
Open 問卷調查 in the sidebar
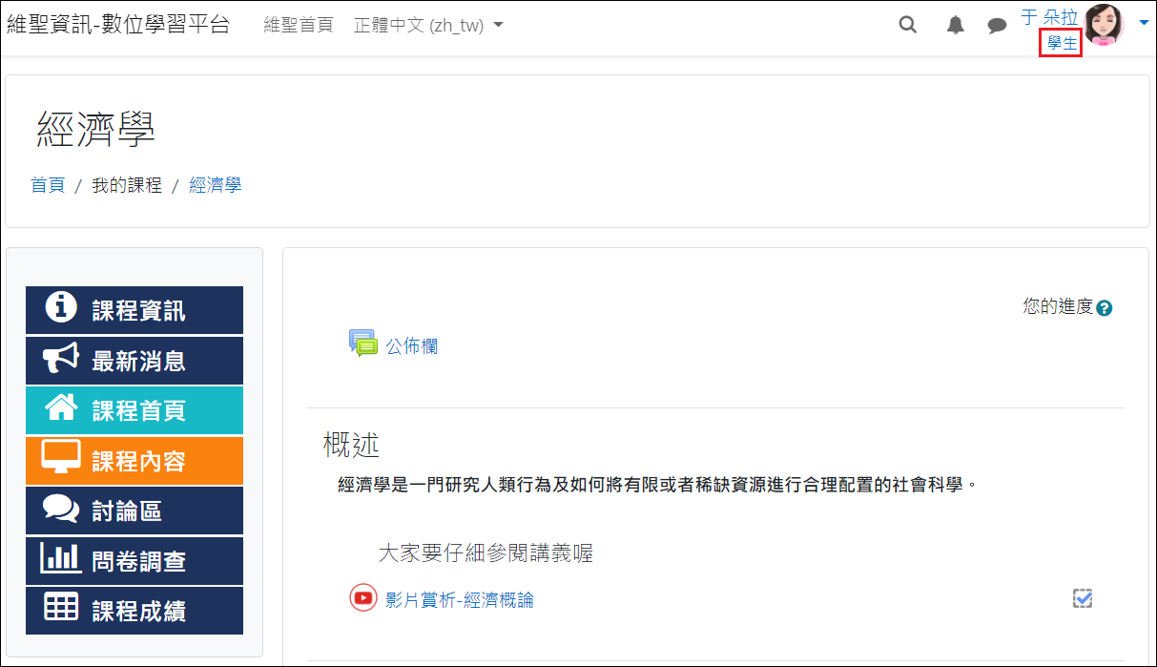tap(134, 561)
